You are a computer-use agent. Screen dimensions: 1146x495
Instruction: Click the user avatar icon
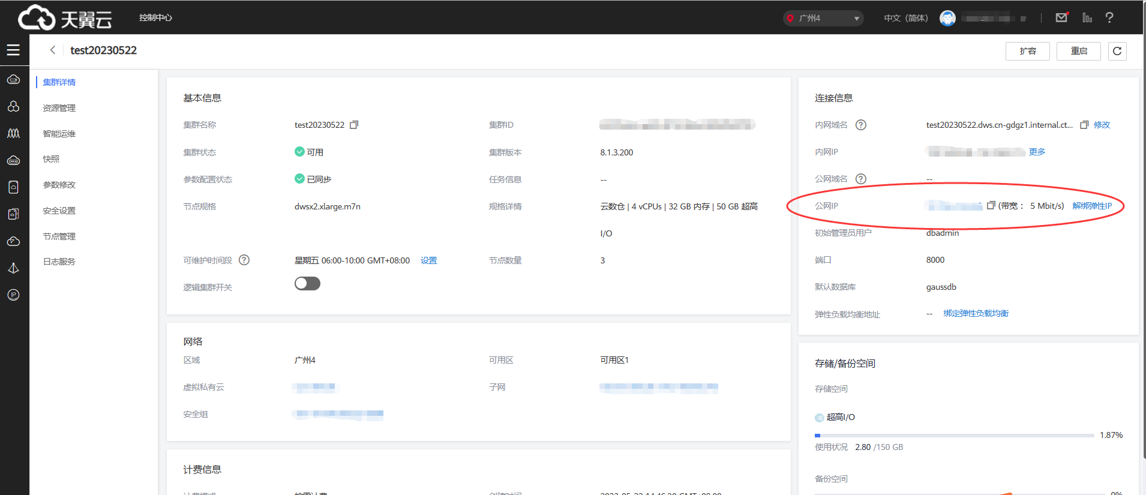947,18
